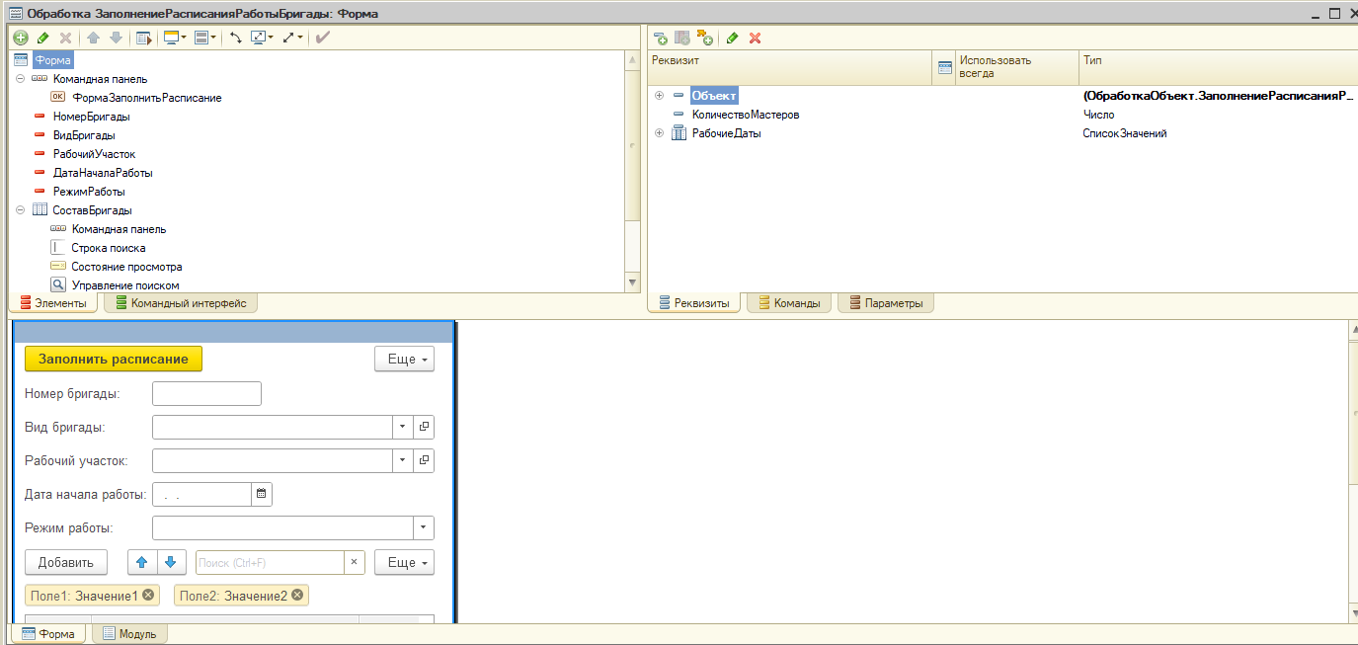Click the green Add element icon

click(x=21, y=38)
